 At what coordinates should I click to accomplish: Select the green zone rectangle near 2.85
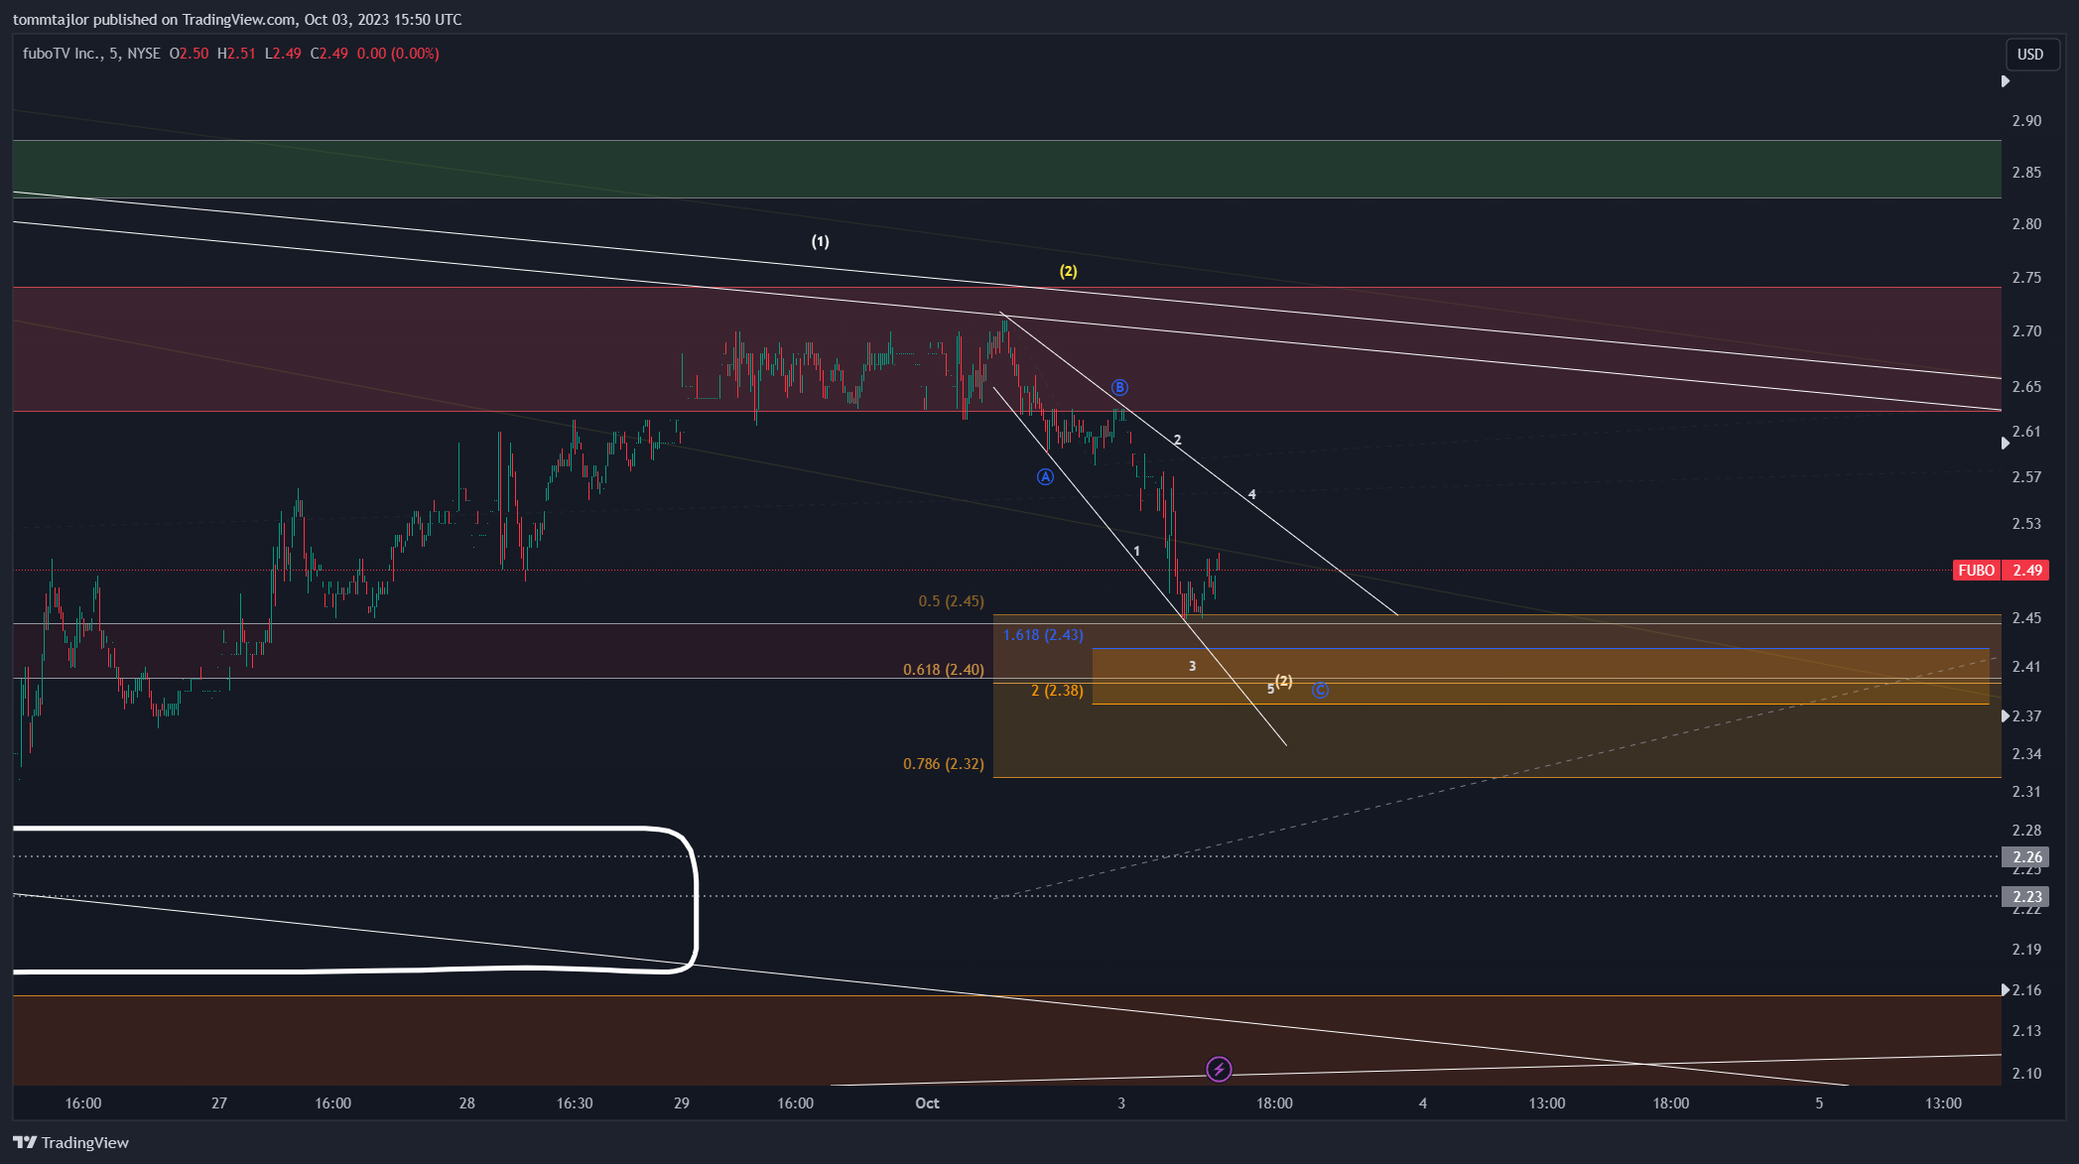click(x=1007, y=169)
